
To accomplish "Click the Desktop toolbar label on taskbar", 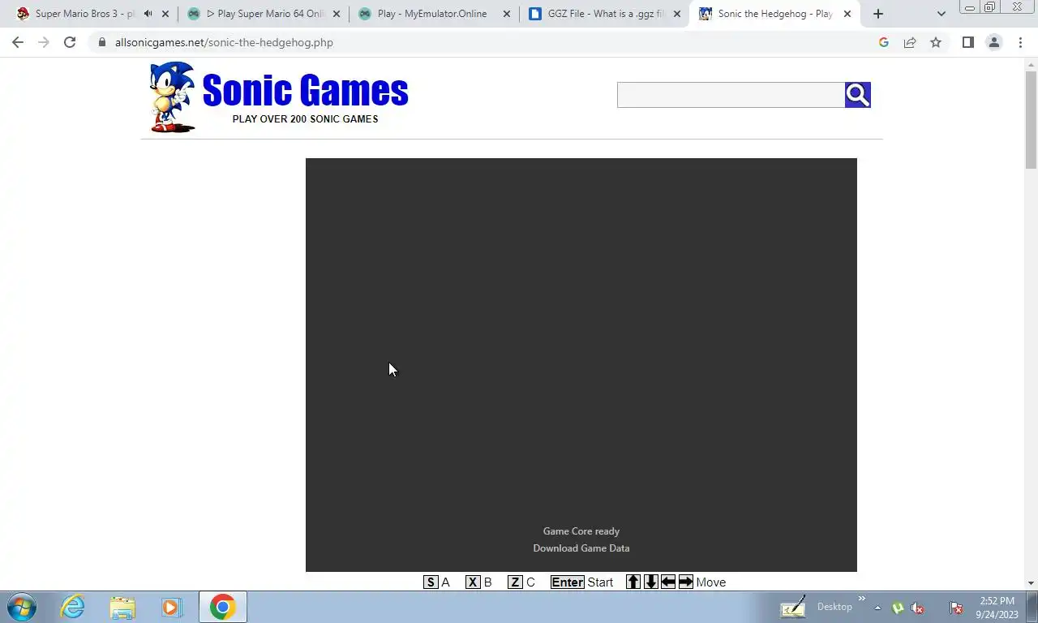I will click(834, 607).
